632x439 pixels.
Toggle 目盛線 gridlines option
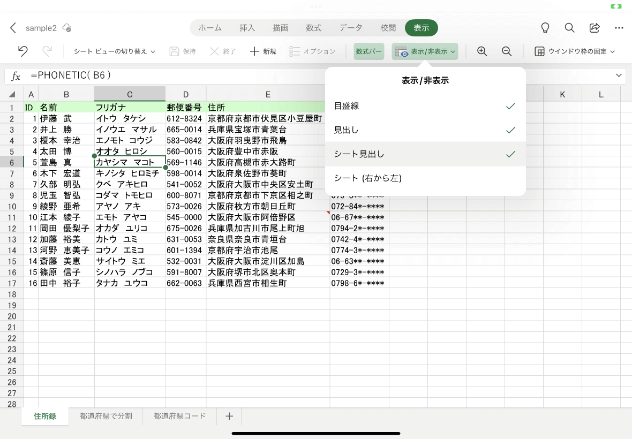[425, 106]
